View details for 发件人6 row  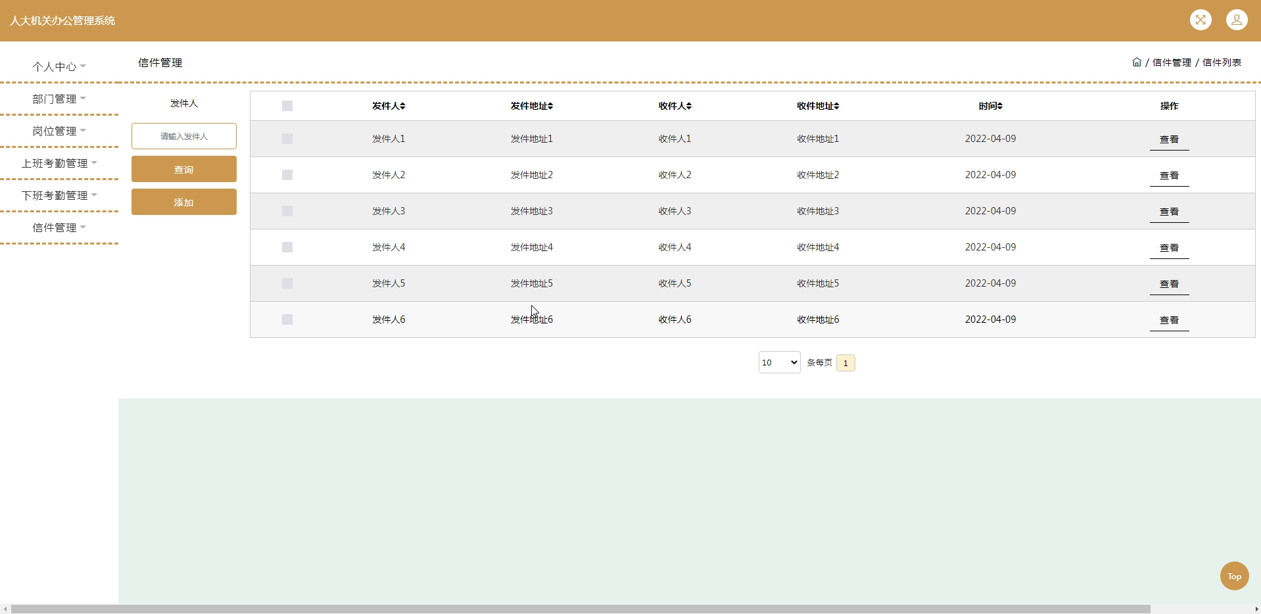pyautogui.click(x=1169, y=320)
